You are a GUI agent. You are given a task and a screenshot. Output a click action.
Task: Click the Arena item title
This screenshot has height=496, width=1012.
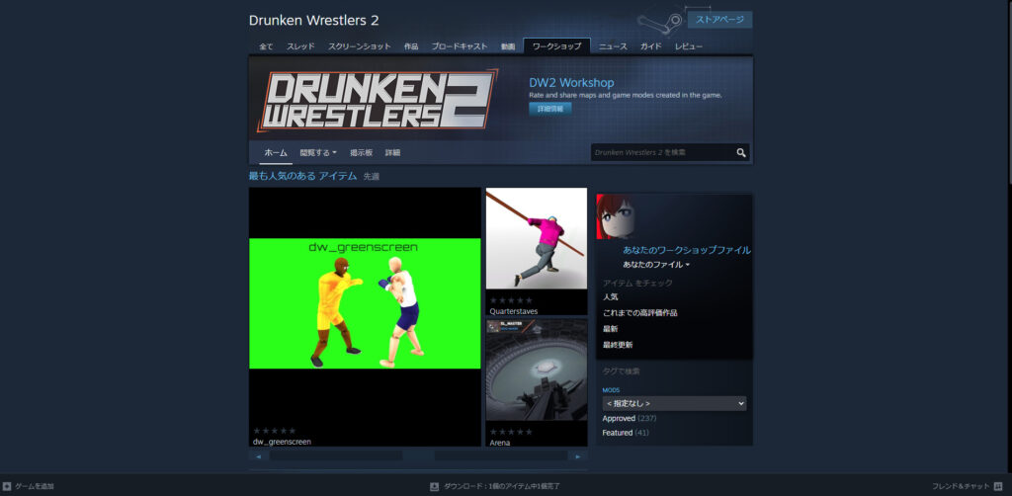pos(500,443)
